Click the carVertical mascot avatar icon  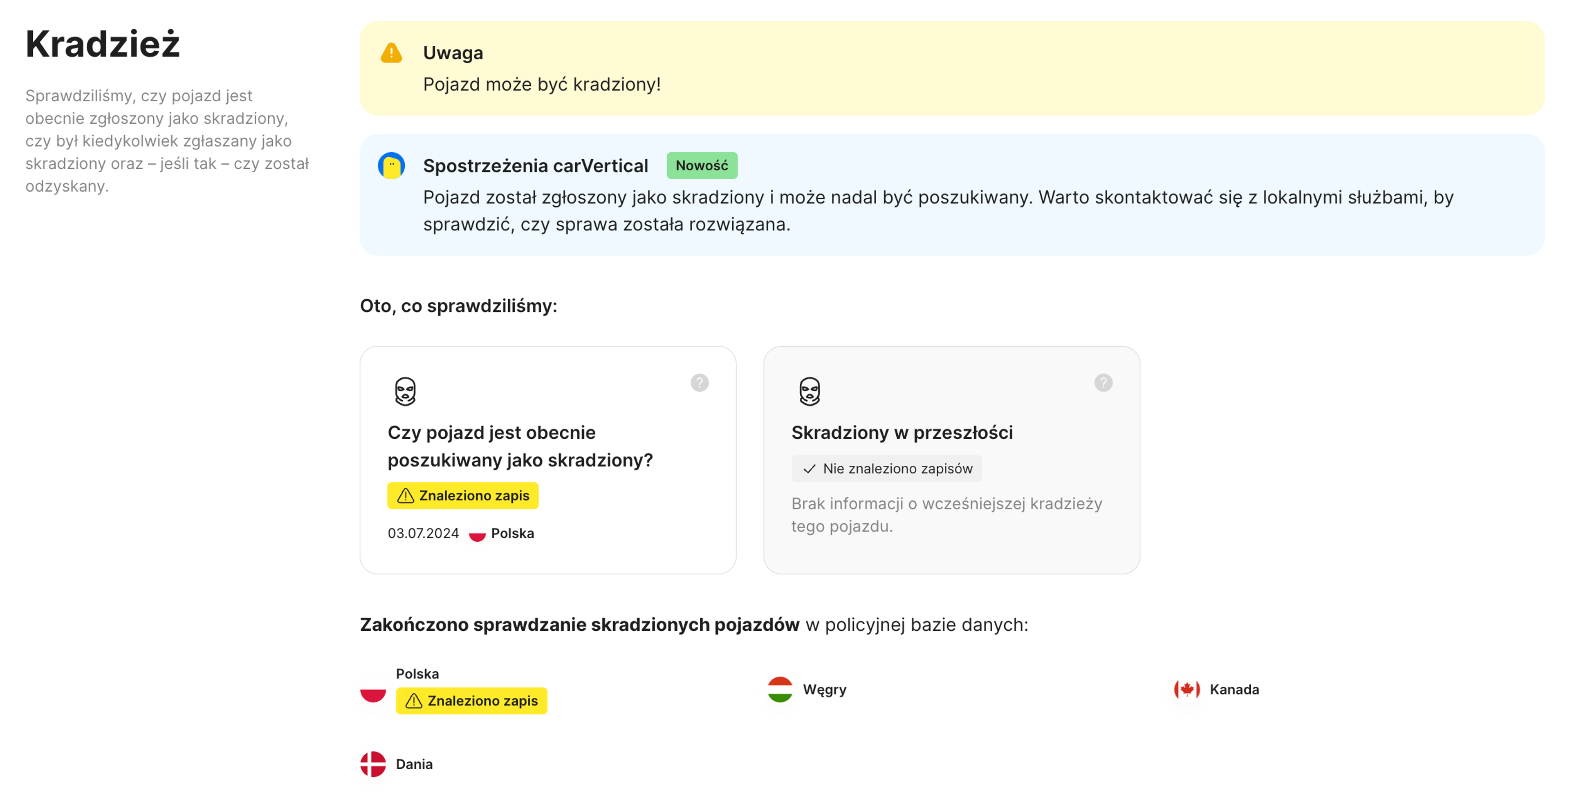391,165
